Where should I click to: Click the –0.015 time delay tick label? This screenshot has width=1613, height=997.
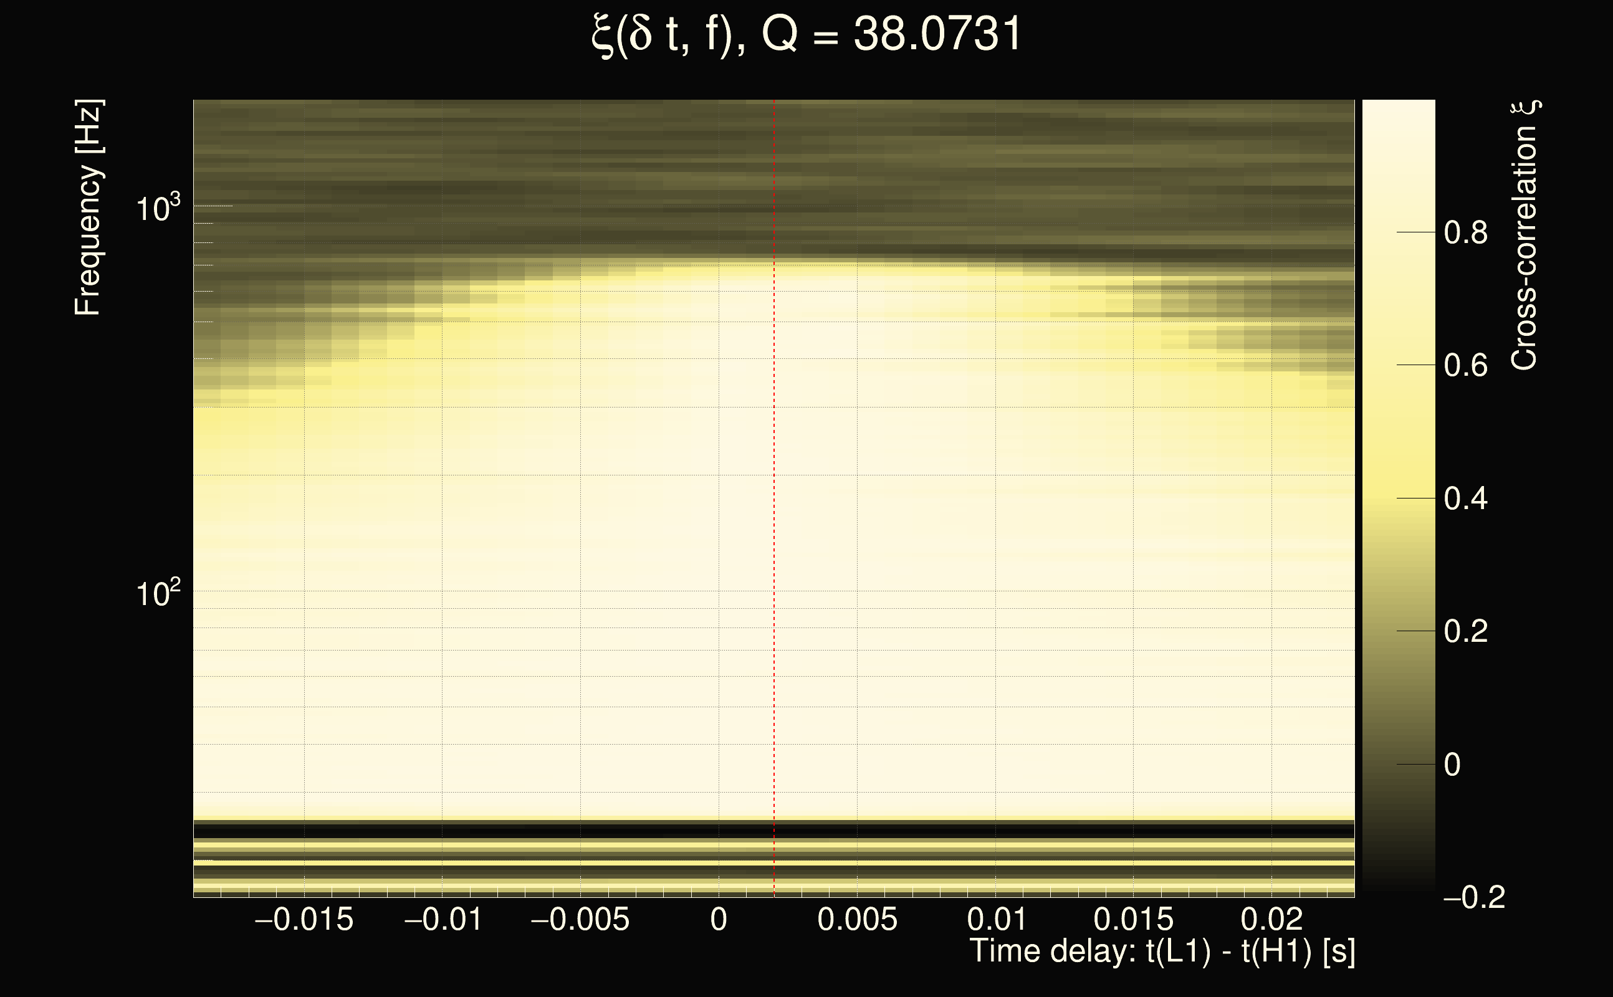pos(304,919)
